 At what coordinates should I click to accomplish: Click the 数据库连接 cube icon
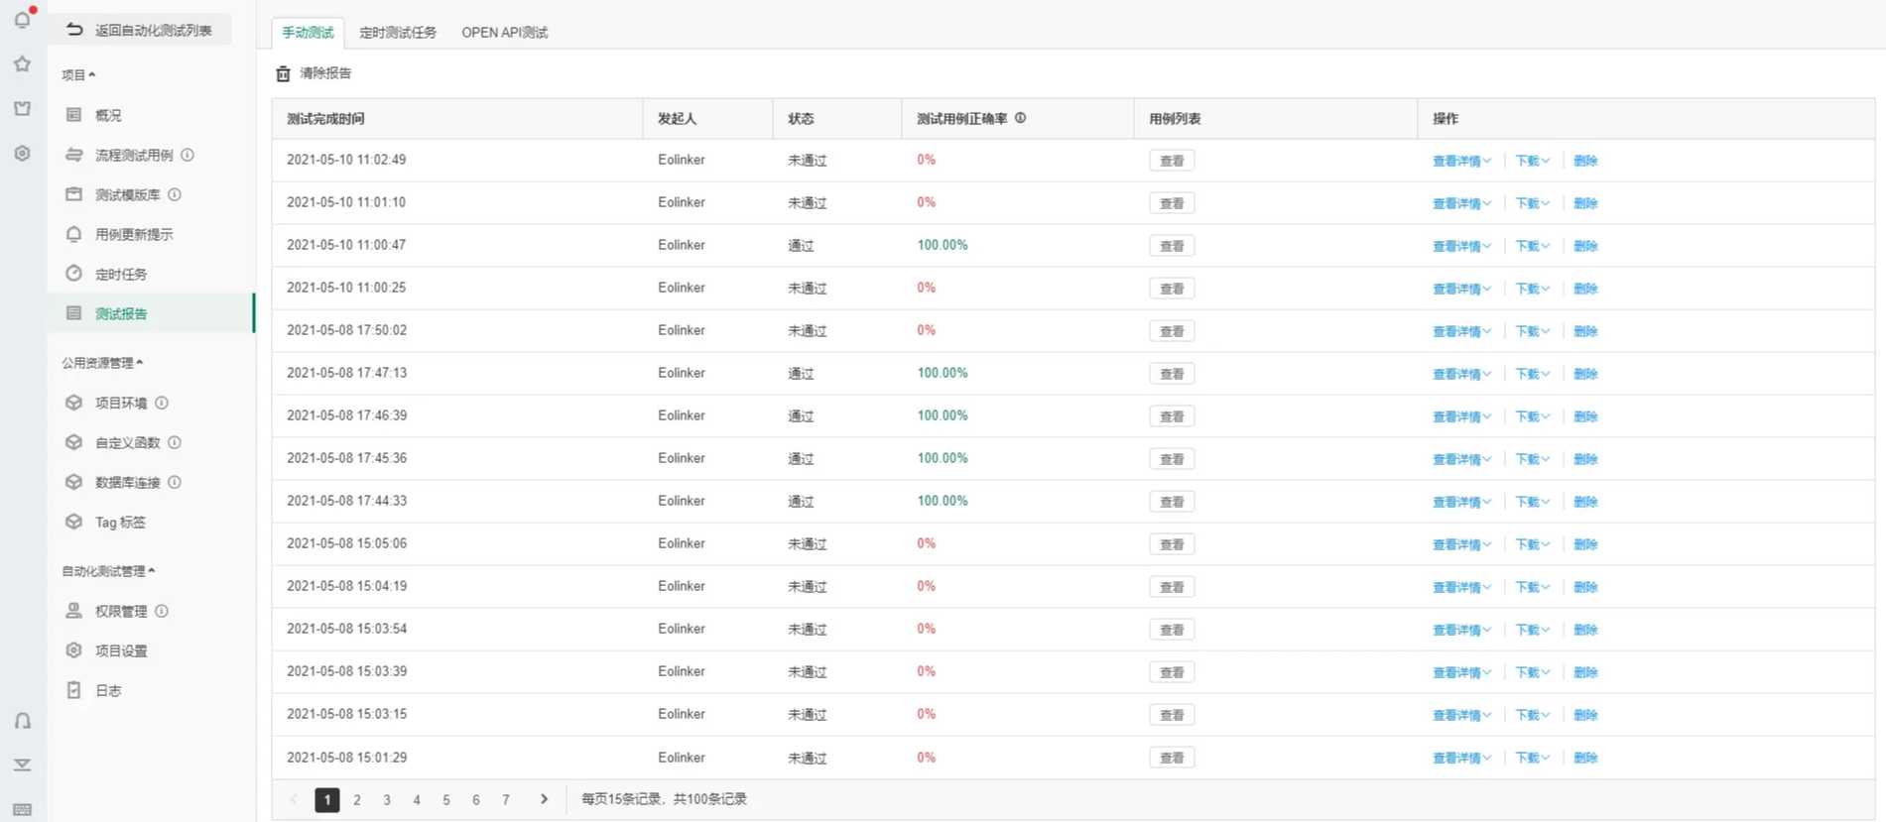point(73,482)
